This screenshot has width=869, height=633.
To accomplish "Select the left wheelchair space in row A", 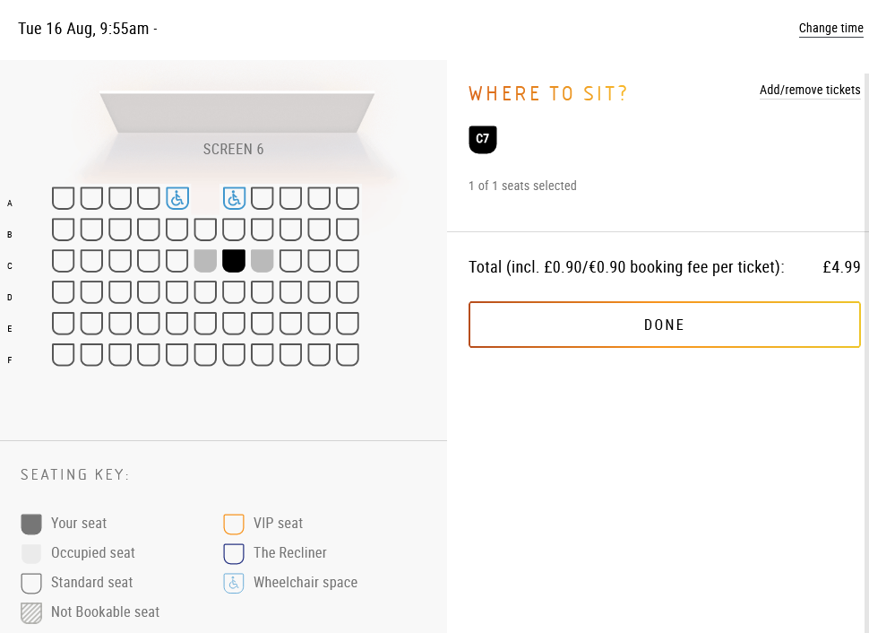I will pos(177,198).
